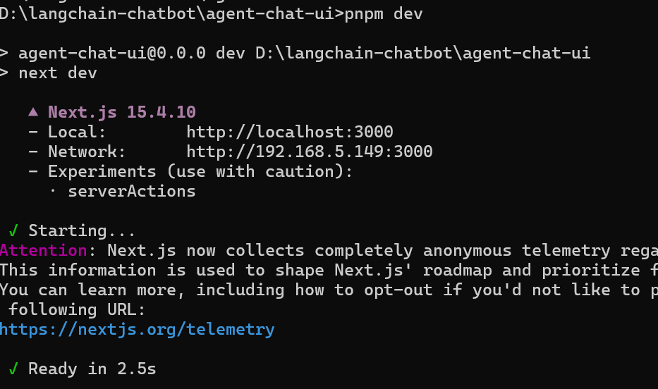Click the serverActions experiment entry

[x=131, y=191]
